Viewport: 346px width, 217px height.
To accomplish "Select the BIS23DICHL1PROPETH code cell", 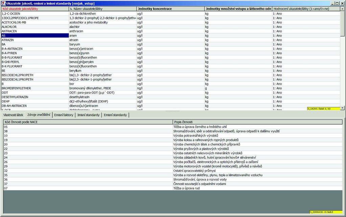I will (x=35, y=79).
